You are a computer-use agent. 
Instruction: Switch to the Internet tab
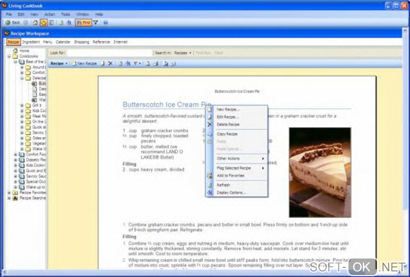[120, 42]
